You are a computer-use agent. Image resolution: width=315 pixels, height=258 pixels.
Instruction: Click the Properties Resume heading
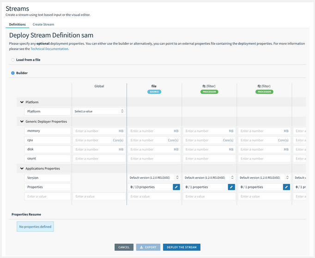(26, 214)
